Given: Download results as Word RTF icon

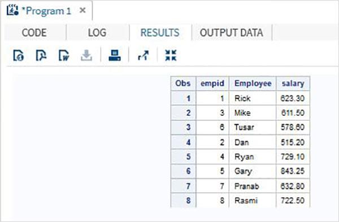Looking at the screenshot, I should [64, 55].
